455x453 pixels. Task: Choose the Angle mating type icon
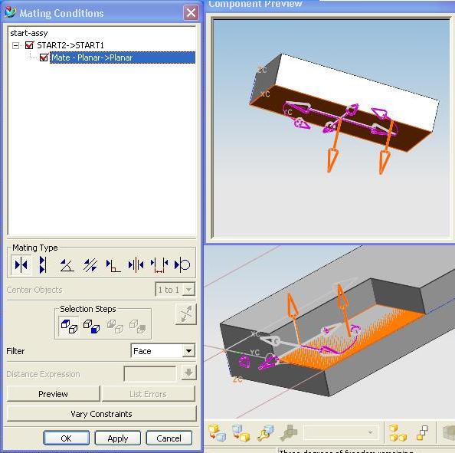67,265
